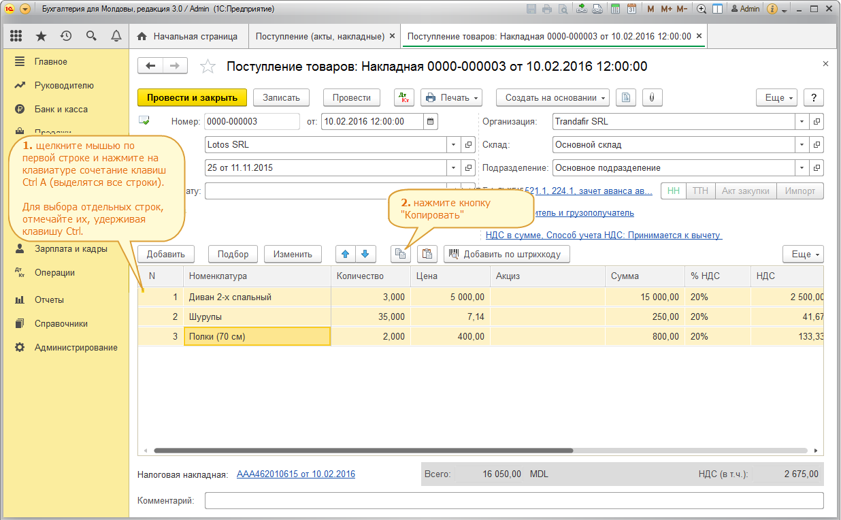The height and width of the screenshot is (520, 841).
Task: Click the copy rows icon button
Action: [401, 254]
